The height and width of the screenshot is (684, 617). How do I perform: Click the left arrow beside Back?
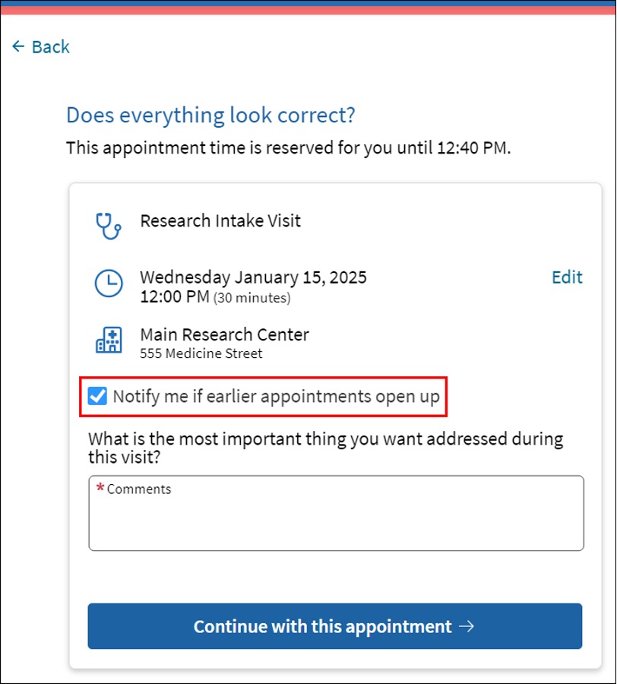(x=17, y=46)
